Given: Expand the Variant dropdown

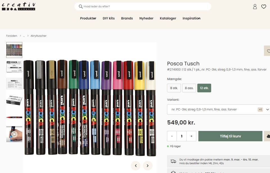Looking at the screenshot, I should click(219, 109).
